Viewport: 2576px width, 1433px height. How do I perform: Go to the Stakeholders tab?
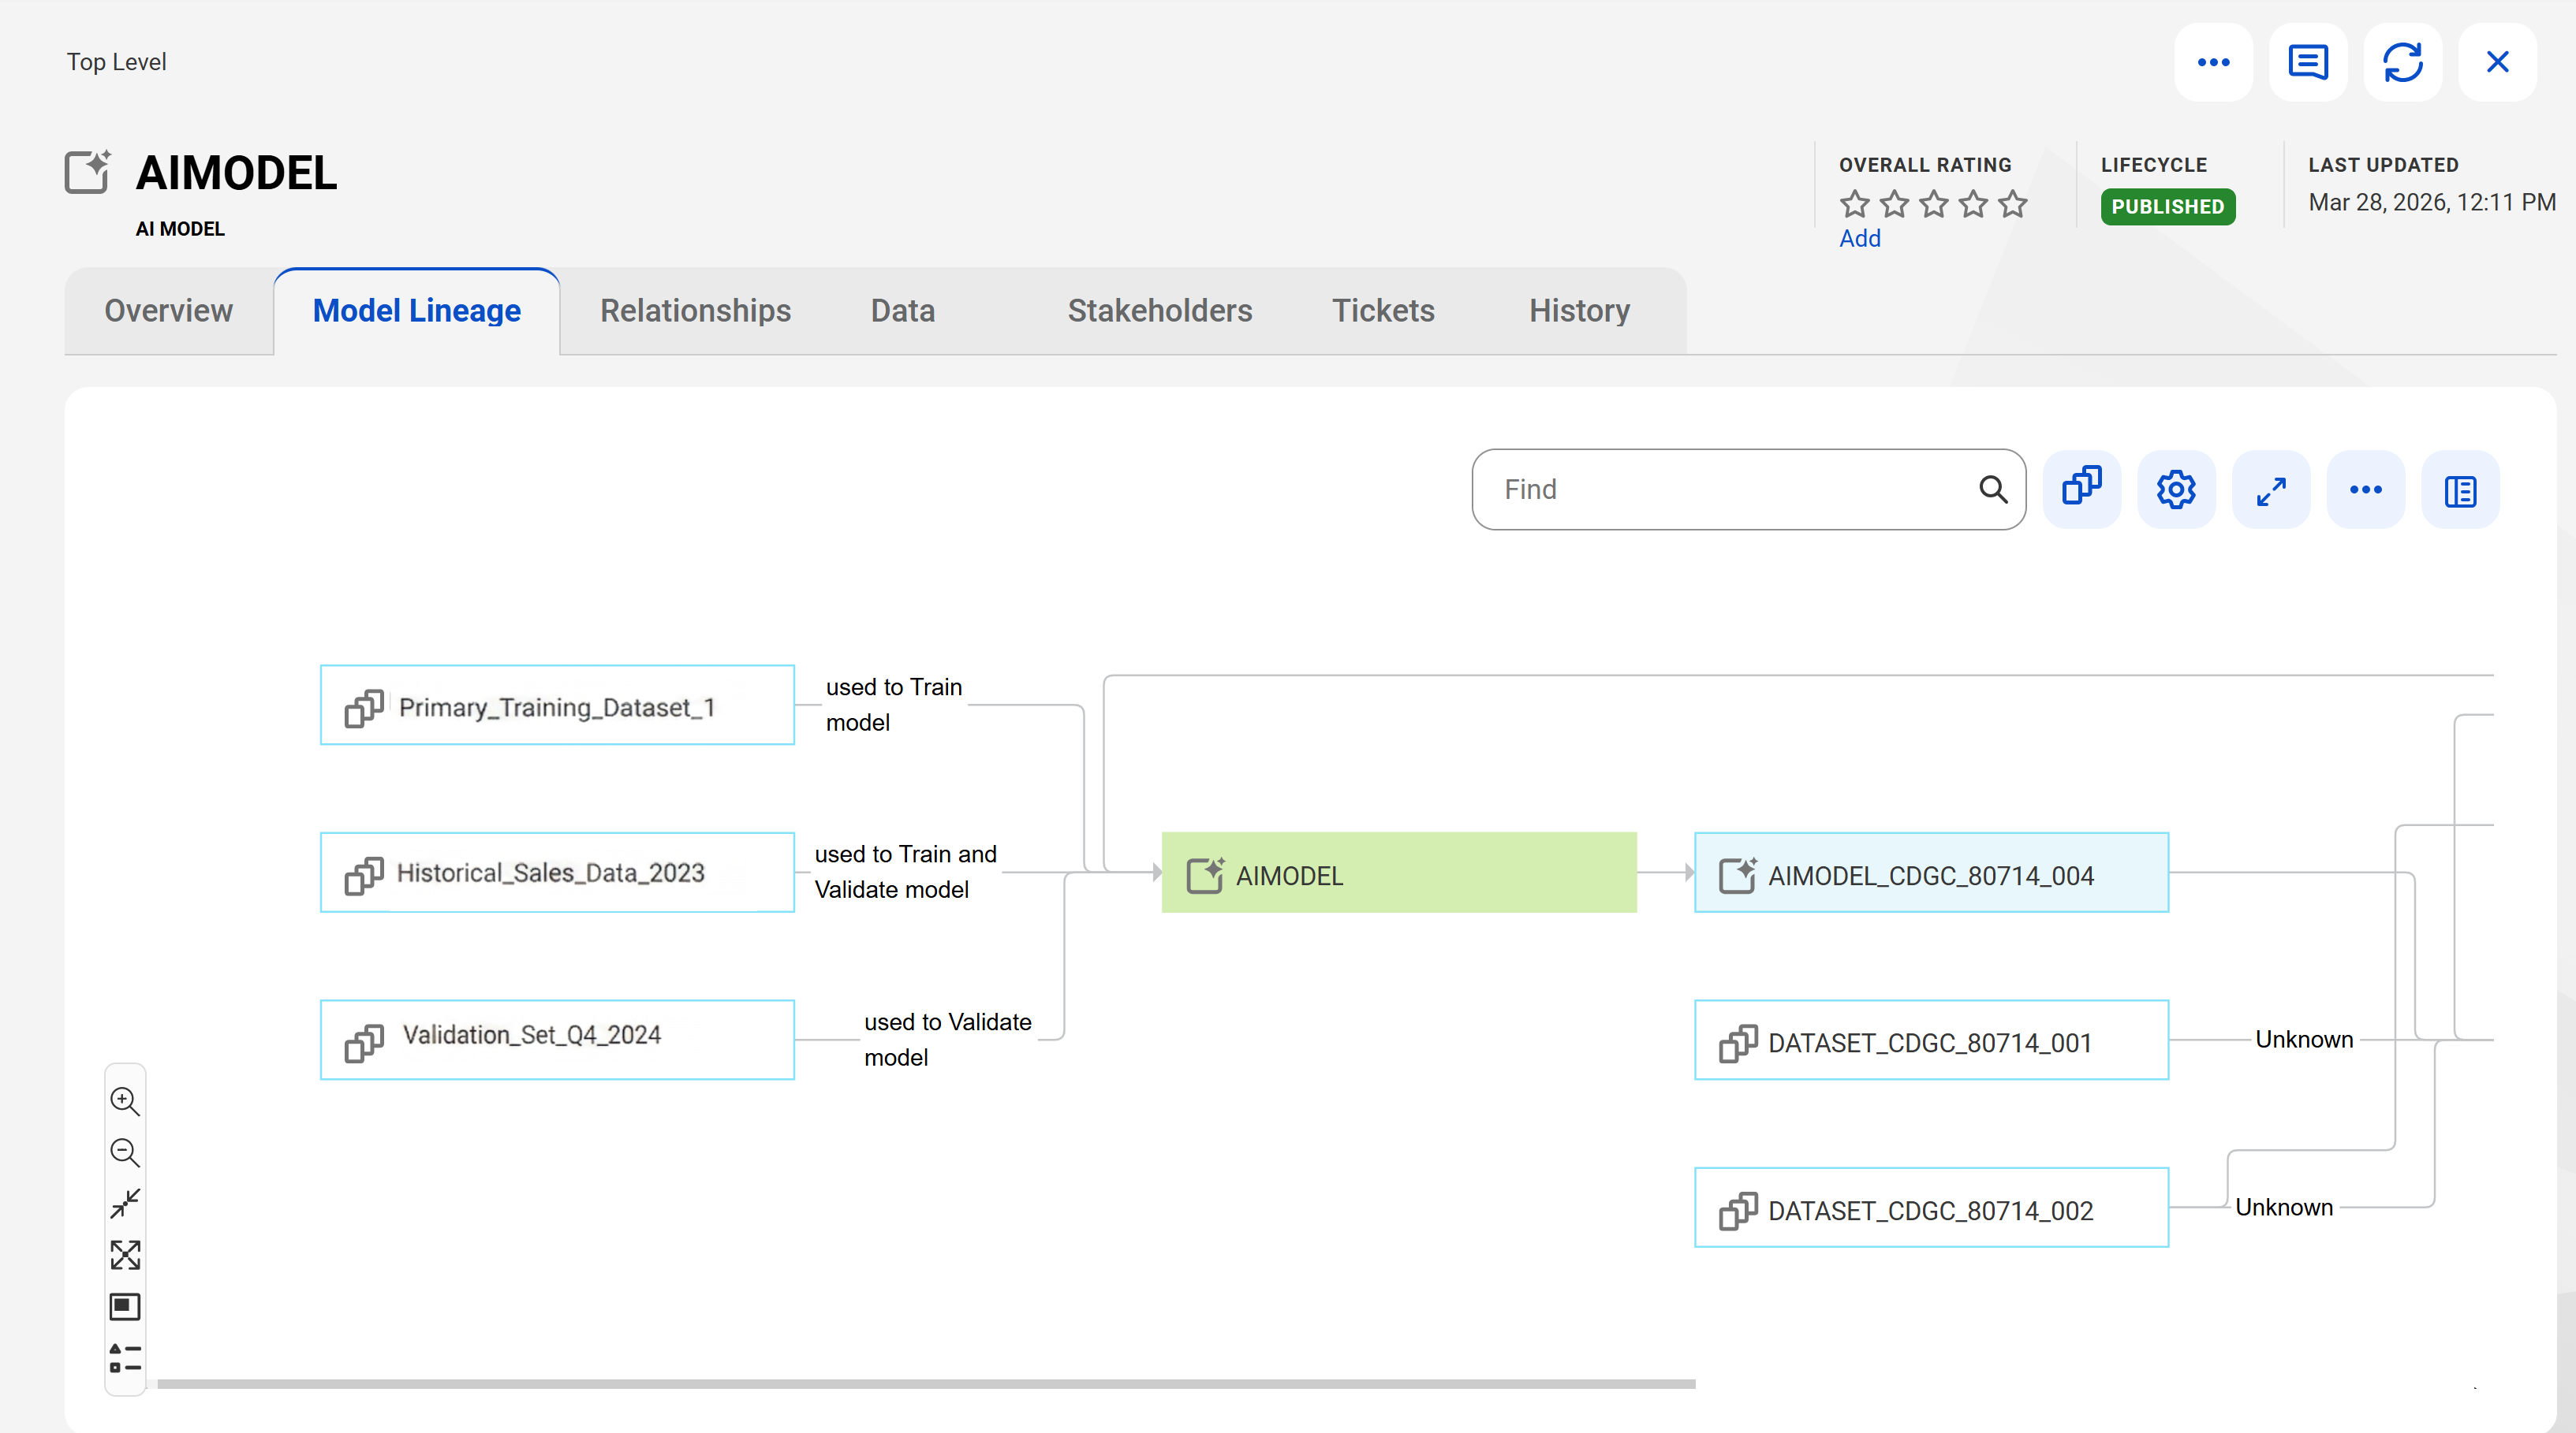click(x=1159, y=311)
